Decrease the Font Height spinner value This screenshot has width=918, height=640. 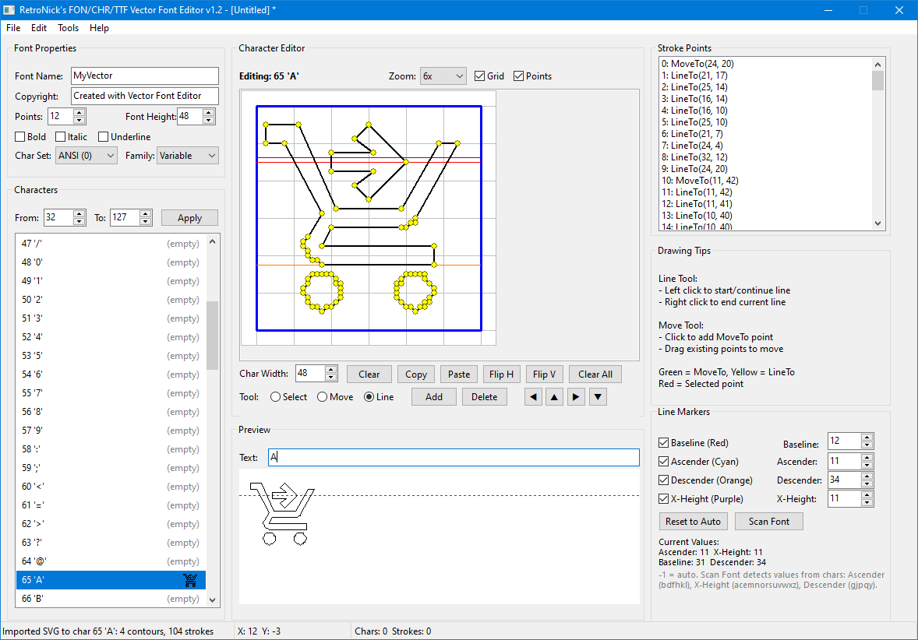pyautogui.click(x=208, y=121)
